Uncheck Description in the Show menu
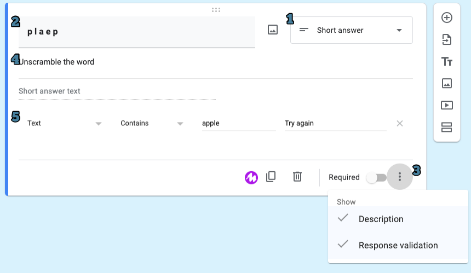Image resolution: width=471 pixels, height=273 pixels. [x=381, y=219]
